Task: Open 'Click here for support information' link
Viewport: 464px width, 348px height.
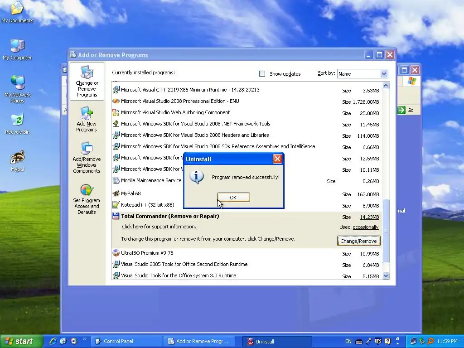Action: 159,227
